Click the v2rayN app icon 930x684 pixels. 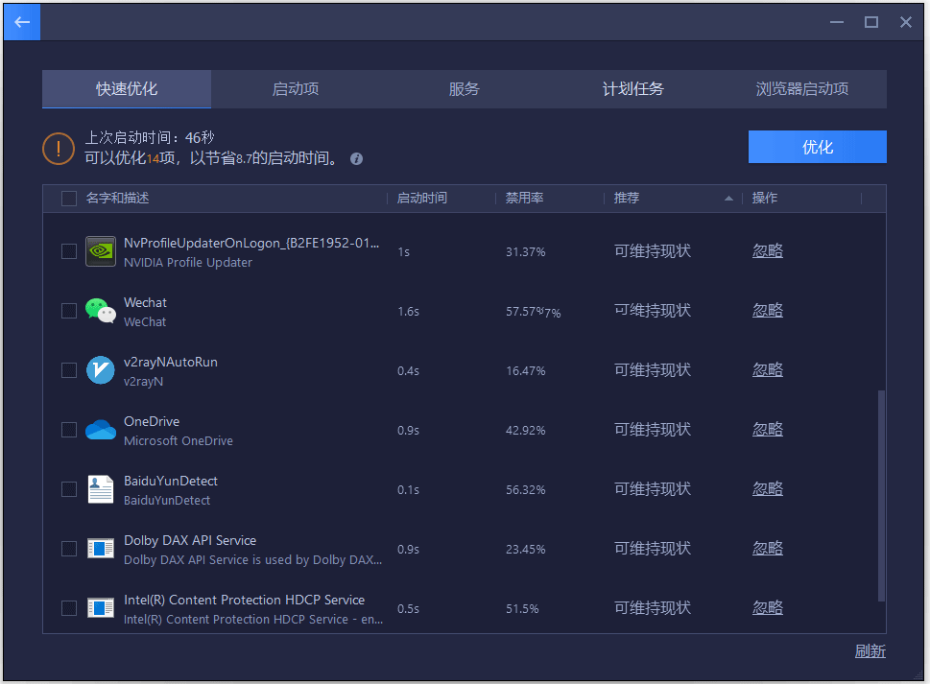[x=100, y=370]
